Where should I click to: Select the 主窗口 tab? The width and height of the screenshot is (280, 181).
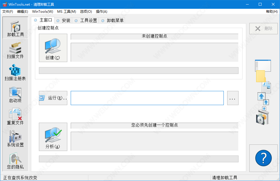(43, 20)
